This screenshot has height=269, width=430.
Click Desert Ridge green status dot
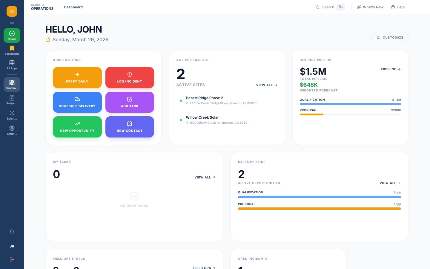(181, 101)
